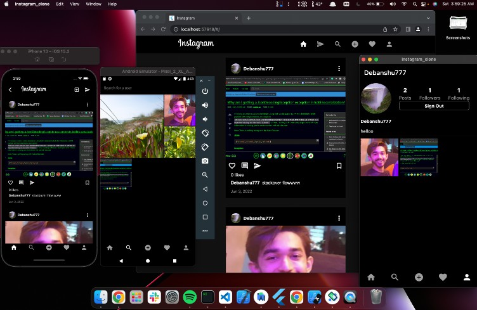Open home in desktop app bottom bar
The width and height of the screenshot is (477, 310).
[371, 277]
